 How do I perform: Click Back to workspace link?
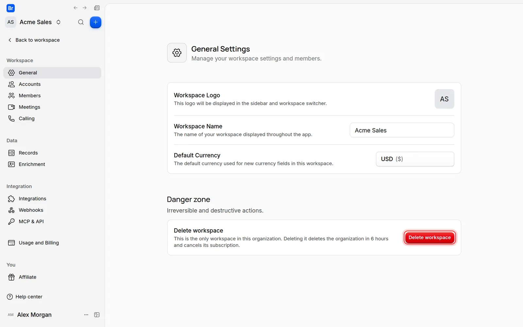tap(34, 40)
